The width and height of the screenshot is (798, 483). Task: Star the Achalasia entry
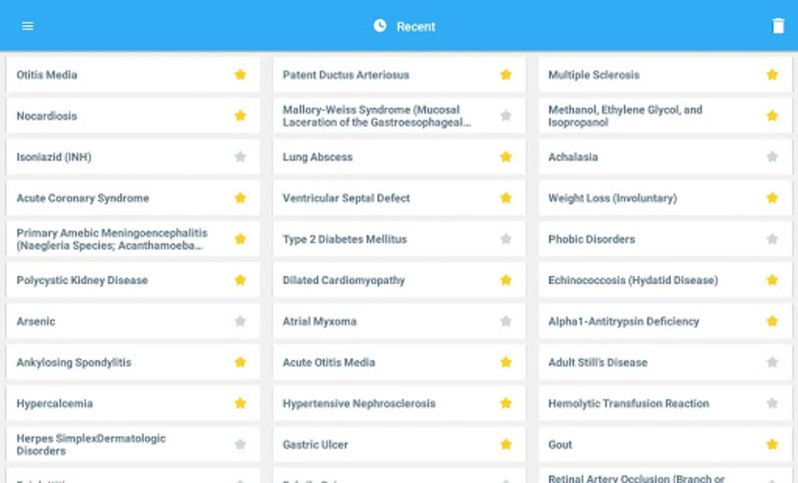[772, 157]
